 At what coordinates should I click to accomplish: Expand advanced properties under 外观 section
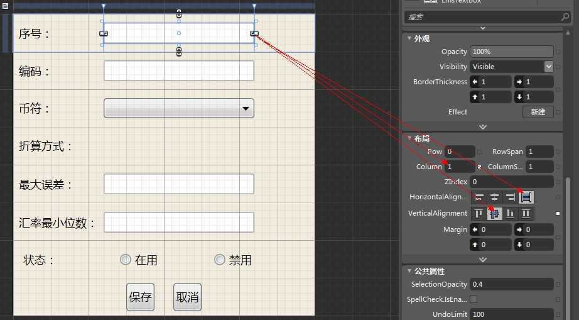tap(483, 127)
